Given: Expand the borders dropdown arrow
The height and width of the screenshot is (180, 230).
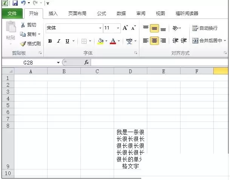Looking at the screenshot, I should 90,41.
